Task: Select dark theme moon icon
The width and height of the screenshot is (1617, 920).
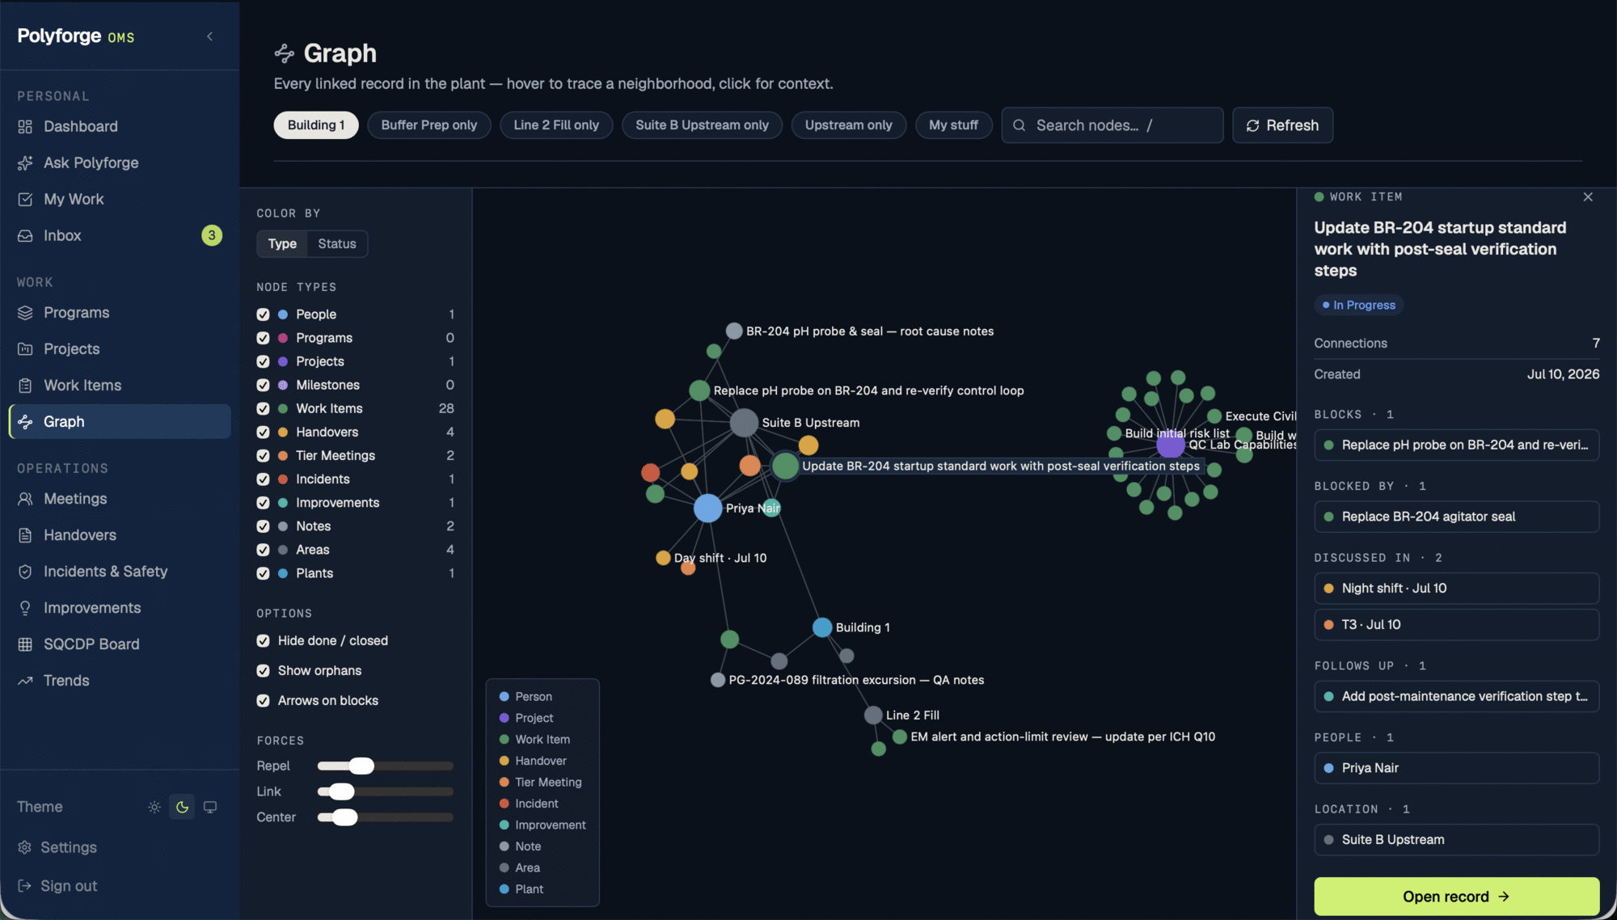Action: [x=182, y=807]
